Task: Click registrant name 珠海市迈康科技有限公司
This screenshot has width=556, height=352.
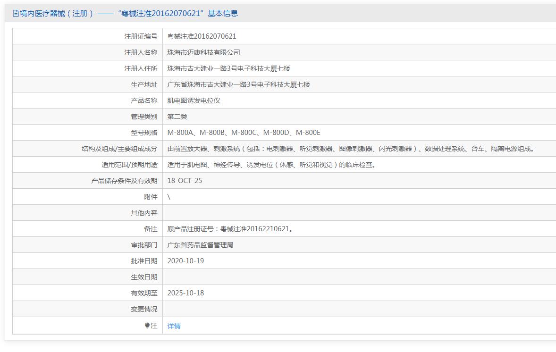Action: pyautogui.click(x=203, y=52)
